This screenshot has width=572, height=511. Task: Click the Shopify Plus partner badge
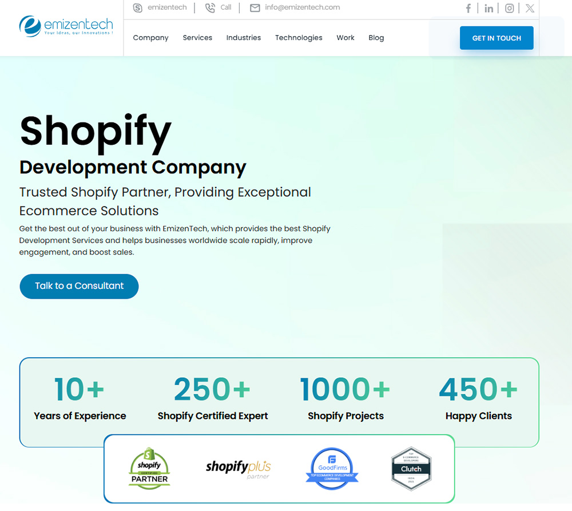[237, 468]
